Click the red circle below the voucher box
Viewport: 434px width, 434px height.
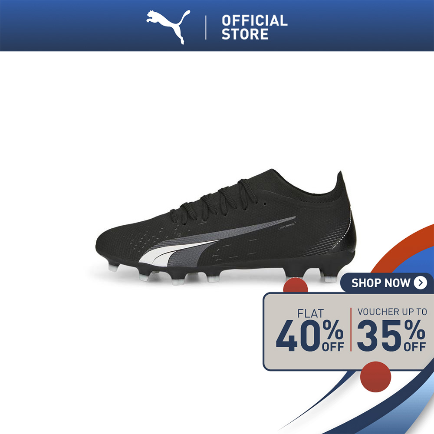[x=375, y=377]
